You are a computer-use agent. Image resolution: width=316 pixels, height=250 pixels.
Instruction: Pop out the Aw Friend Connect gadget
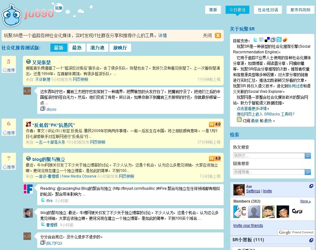click(311, 186)
